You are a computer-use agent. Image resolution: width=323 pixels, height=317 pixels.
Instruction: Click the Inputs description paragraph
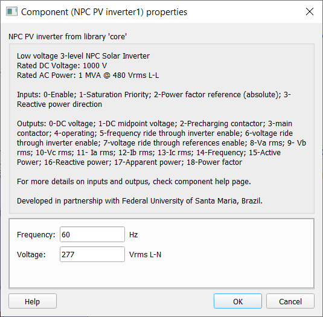point(154,99)
